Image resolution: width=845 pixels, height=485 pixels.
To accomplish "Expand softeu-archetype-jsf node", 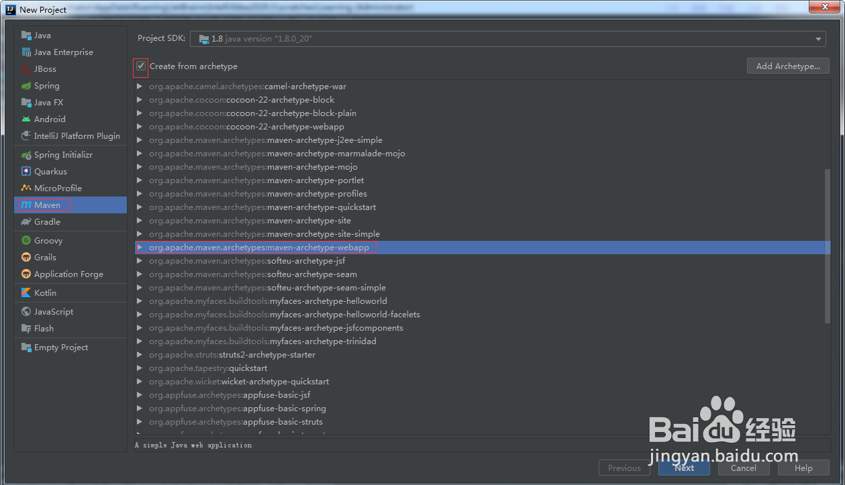I will [x=140, y=261].
